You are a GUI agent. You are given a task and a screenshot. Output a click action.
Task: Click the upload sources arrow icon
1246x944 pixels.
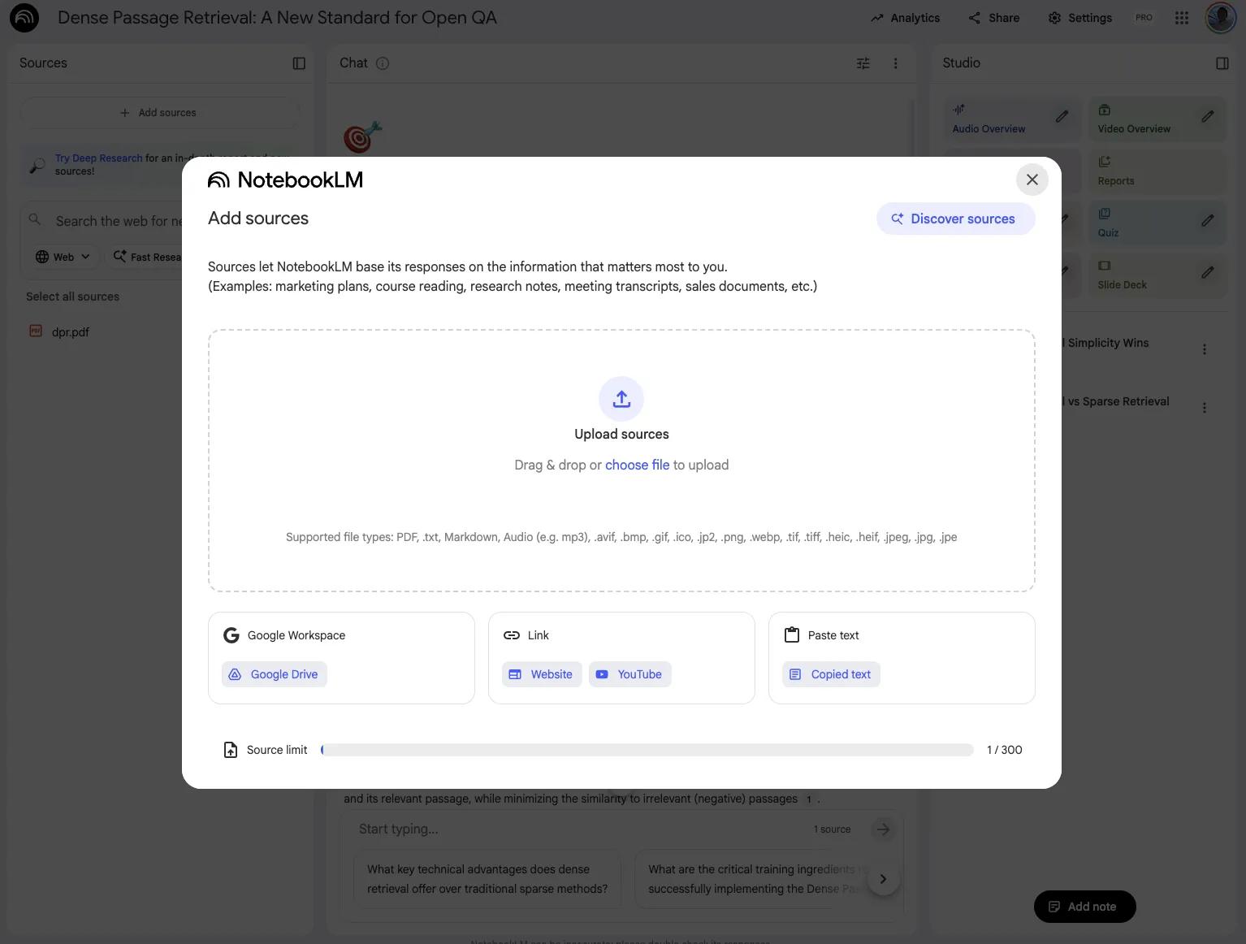tap(621, 399)
